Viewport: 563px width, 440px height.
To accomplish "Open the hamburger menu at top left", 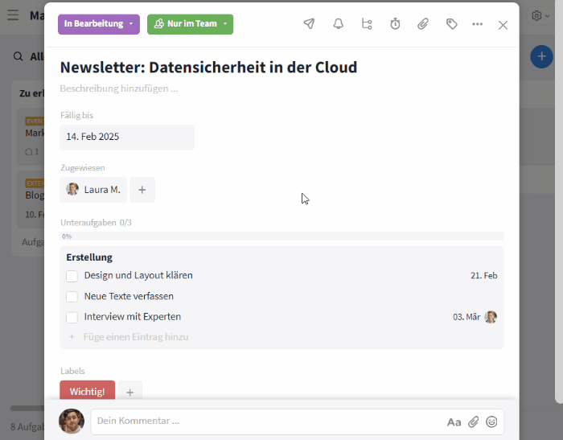I will [x=13, y=15].
